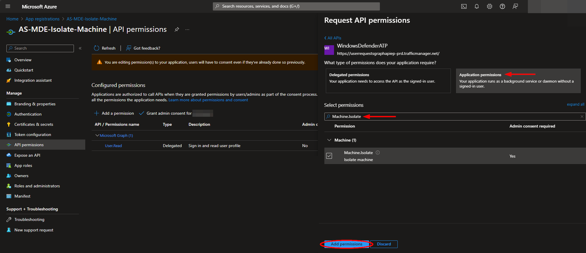
Task: Click the left menu Search box
Action: point(40,48)
